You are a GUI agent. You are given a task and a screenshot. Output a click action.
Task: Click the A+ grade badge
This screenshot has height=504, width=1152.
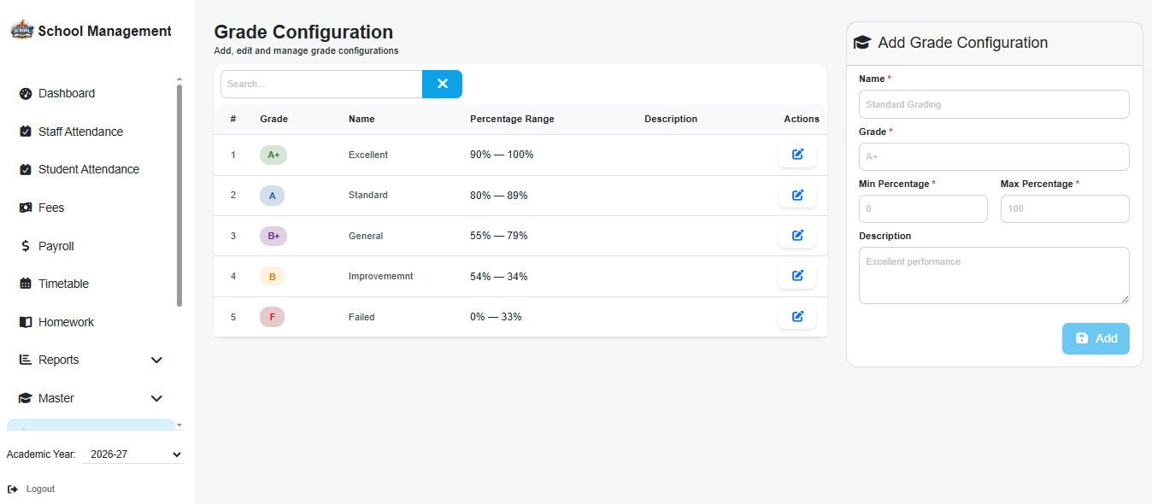point(273,155)
